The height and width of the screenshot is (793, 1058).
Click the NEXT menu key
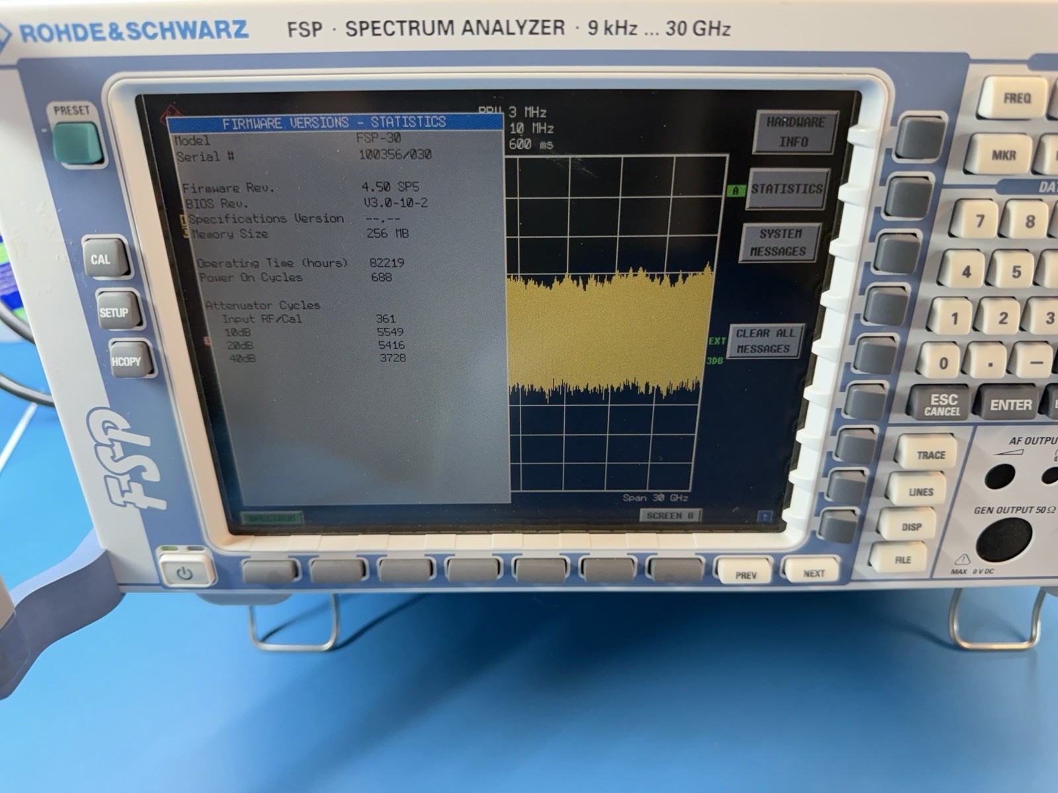tap(813, 572)
